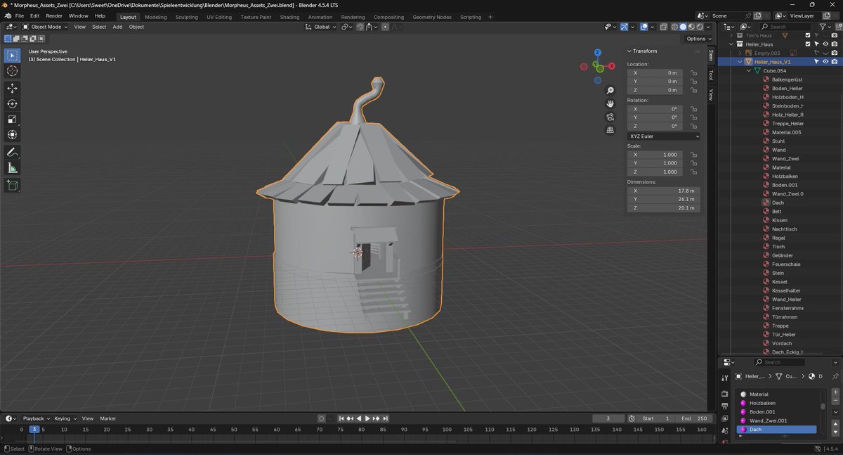Select the Measure tool
The width and height of the screenshot is (843, 455).
12,168
